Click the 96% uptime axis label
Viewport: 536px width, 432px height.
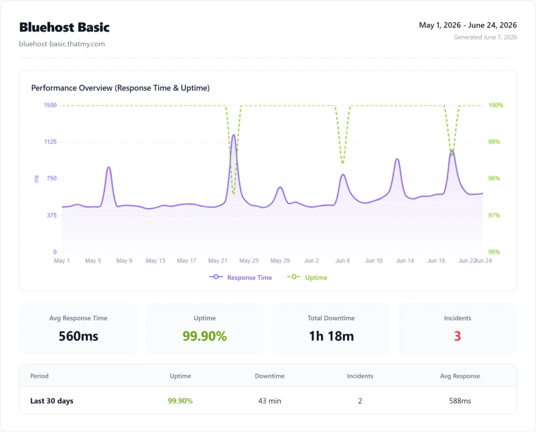tap(494, 252)
